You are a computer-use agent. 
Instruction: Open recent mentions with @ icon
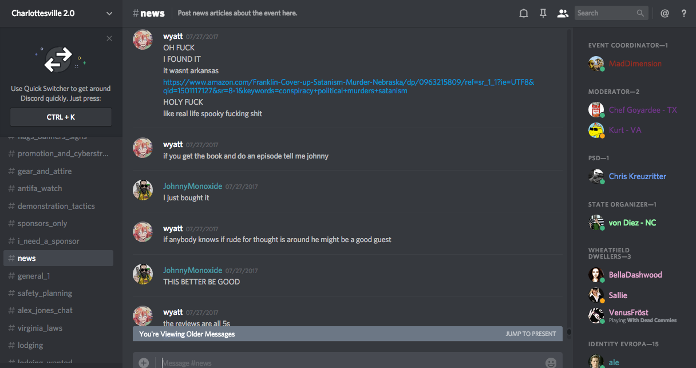(665, 13)
